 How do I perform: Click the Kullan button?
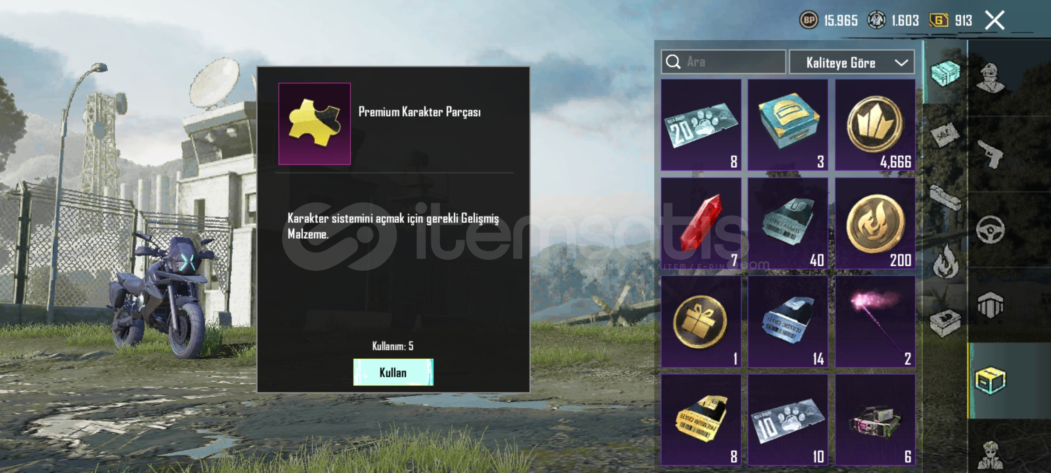pos(393,372)
